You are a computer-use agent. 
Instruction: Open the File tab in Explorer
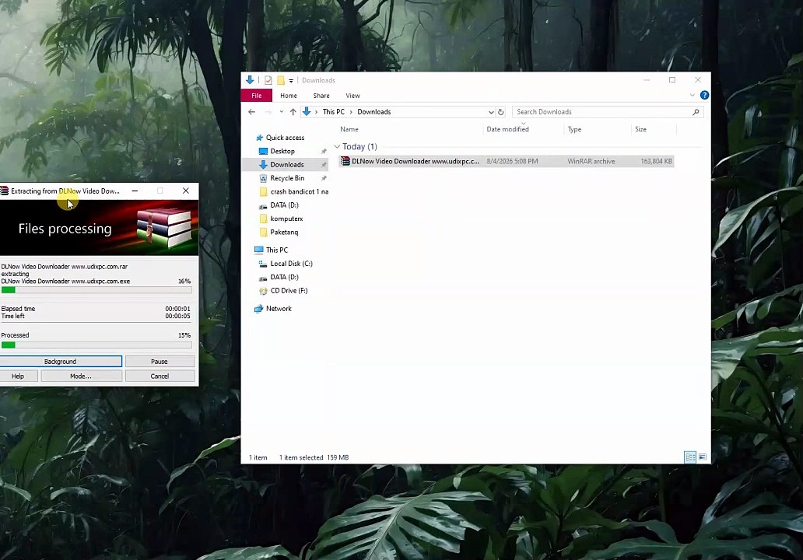tap(257, 96)
